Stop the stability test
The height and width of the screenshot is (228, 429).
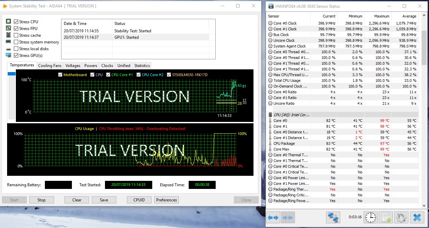pos(41,200)
